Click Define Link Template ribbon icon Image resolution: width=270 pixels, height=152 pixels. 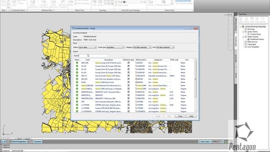point(63,4)
